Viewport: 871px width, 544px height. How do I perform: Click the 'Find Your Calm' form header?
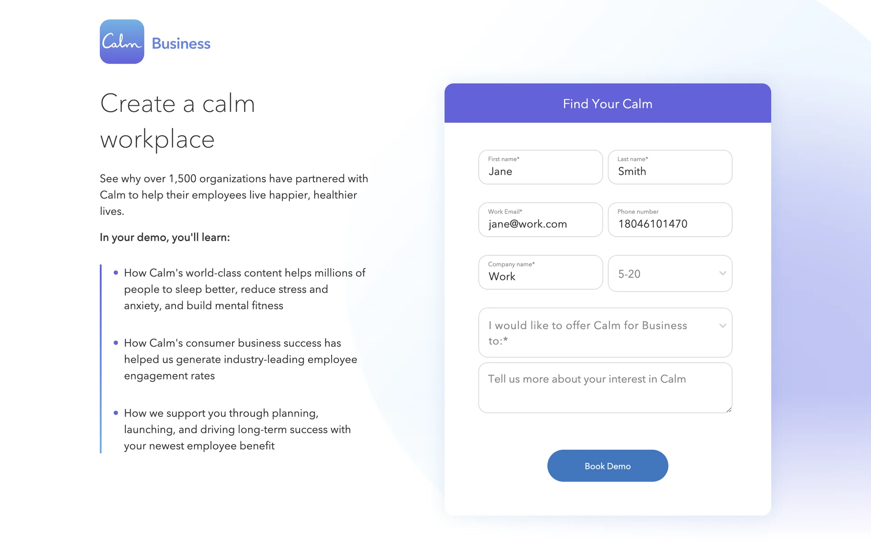tap(607, 104)
